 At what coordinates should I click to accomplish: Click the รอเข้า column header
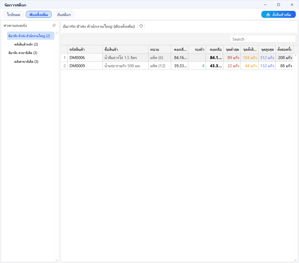click(x=197, y=49)
